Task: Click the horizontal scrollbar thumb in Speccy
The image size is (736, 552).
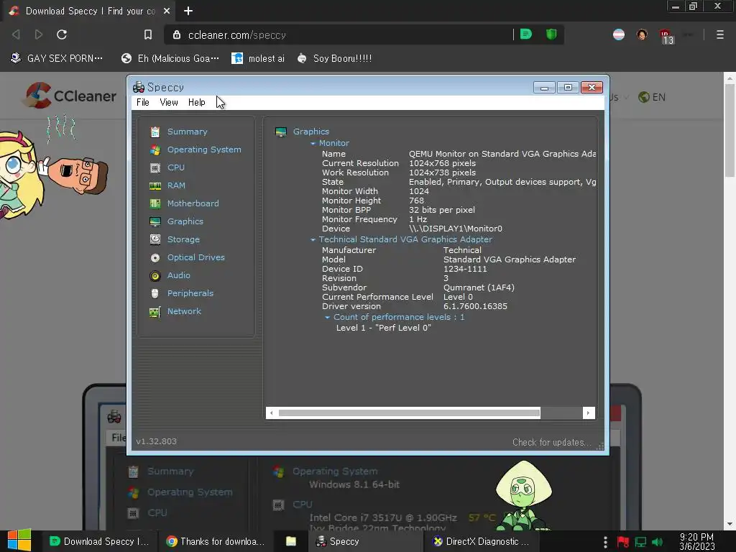Action: click(x=409, y=413)
